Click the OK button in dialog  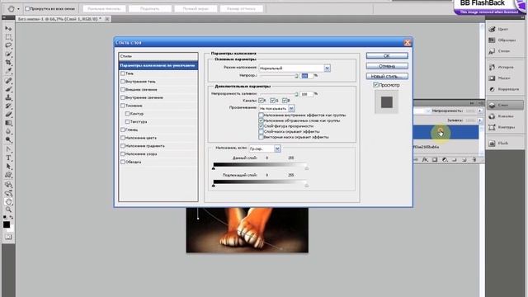[x=387, y=55]
